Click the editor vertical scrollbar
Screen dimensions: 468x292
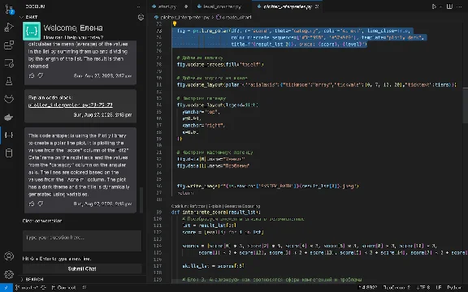[466, 105]
